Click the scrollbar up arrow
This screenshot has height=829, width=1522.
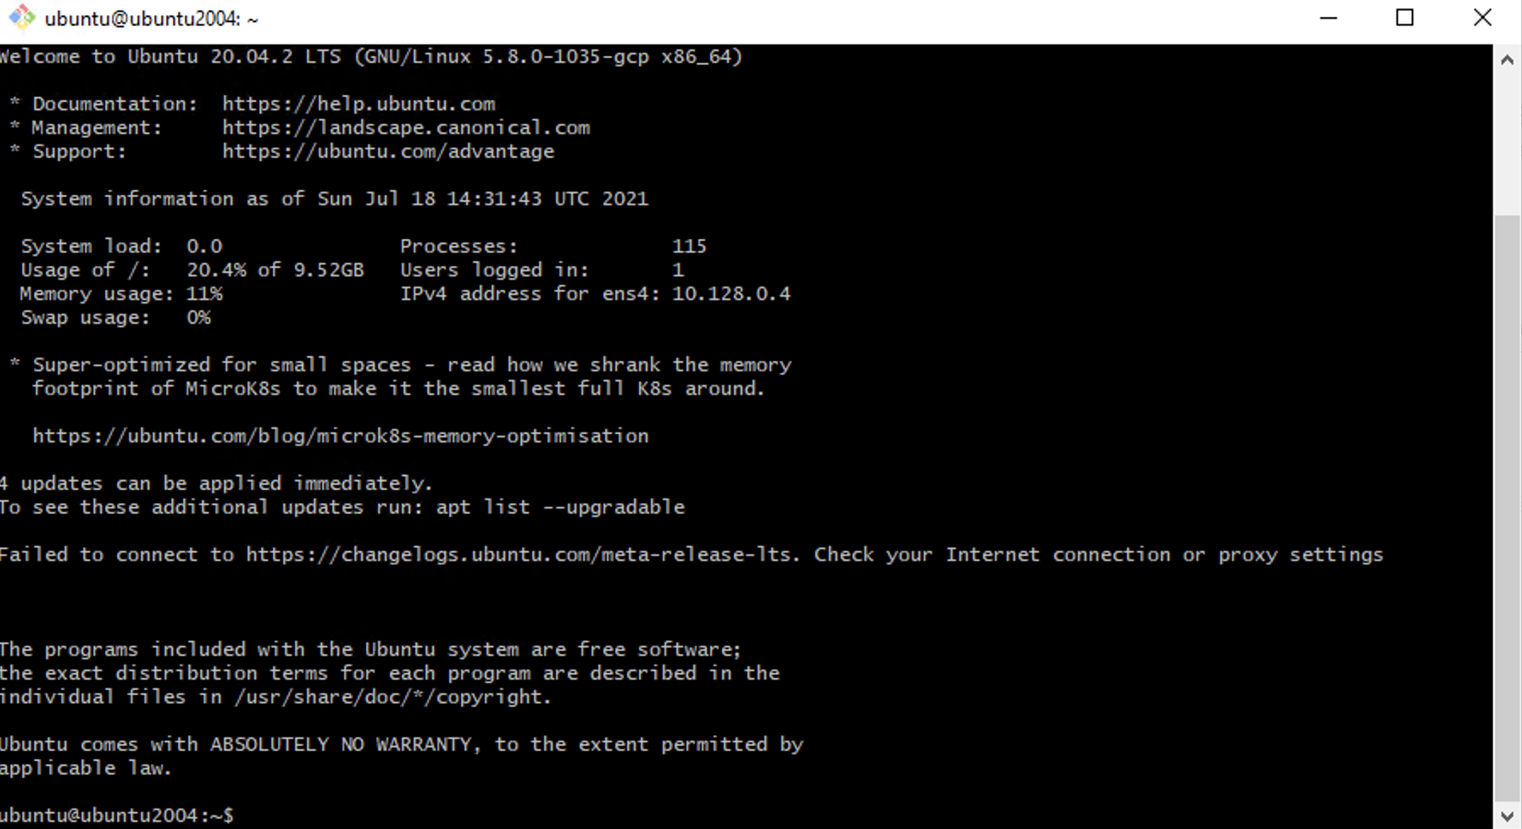(1507, 59)
